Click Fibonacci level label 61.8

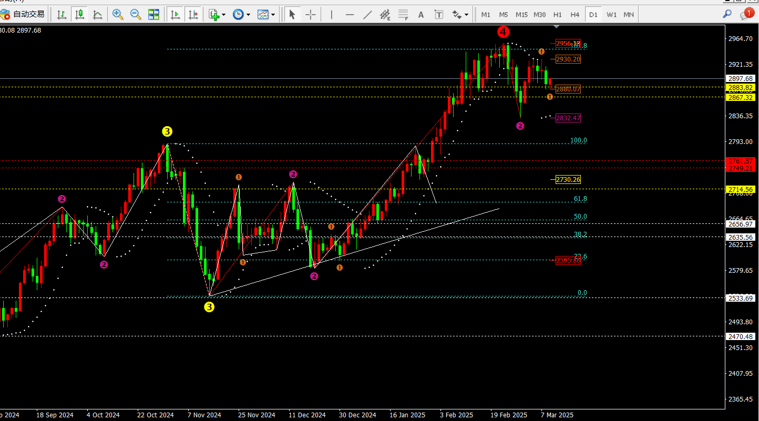coord(580,199)
